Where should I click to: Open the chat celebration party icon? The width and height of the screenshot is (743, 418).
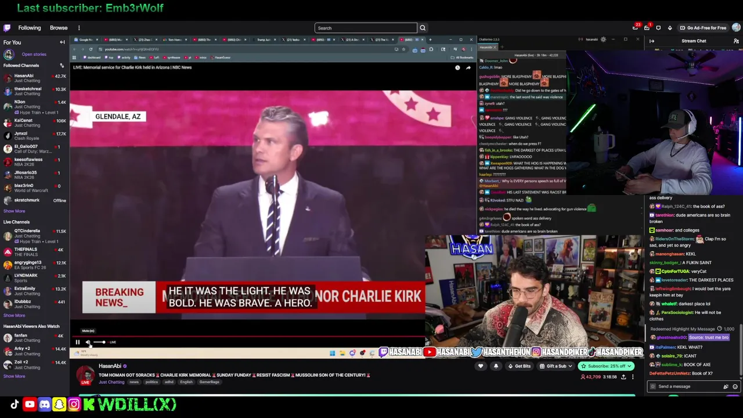coord(726,387)
